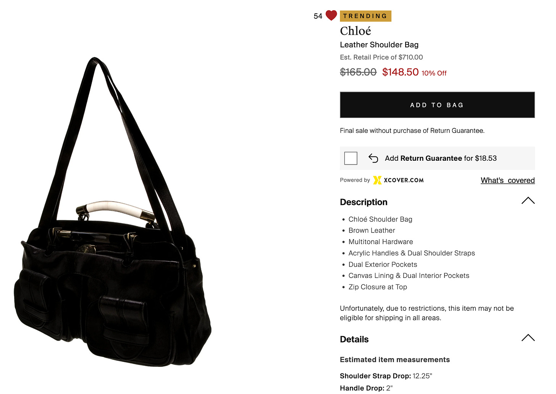Click the $148.50 sale price
556x394 pixels.
tap(400, 72)
